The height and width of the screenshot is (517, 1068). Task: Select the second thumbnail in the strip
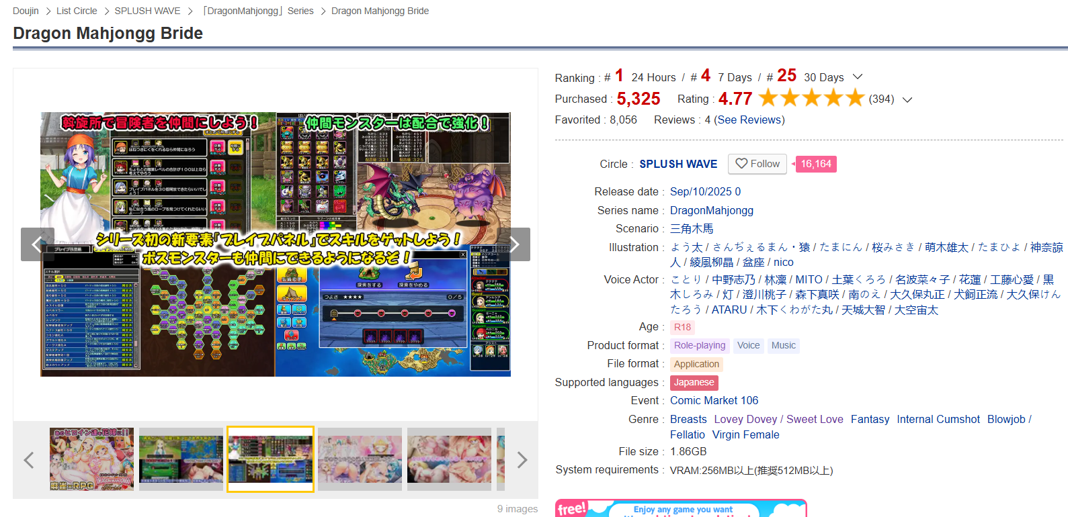click(x=181, y=459)
